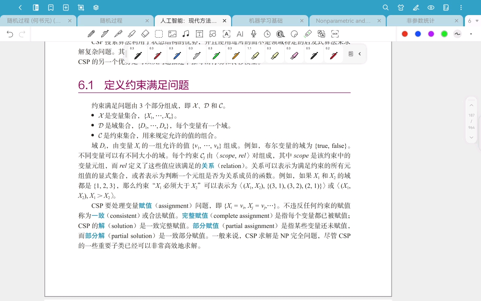Open the translate tool
The width and height of the screenshot is (481, 301).
(x=321, y=34)
